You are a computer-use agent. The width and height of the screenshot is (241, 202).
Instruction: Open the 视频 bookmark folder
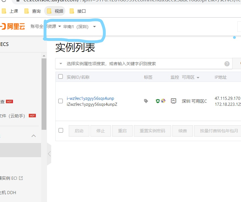pyautogui.click(x=55, y=11)
